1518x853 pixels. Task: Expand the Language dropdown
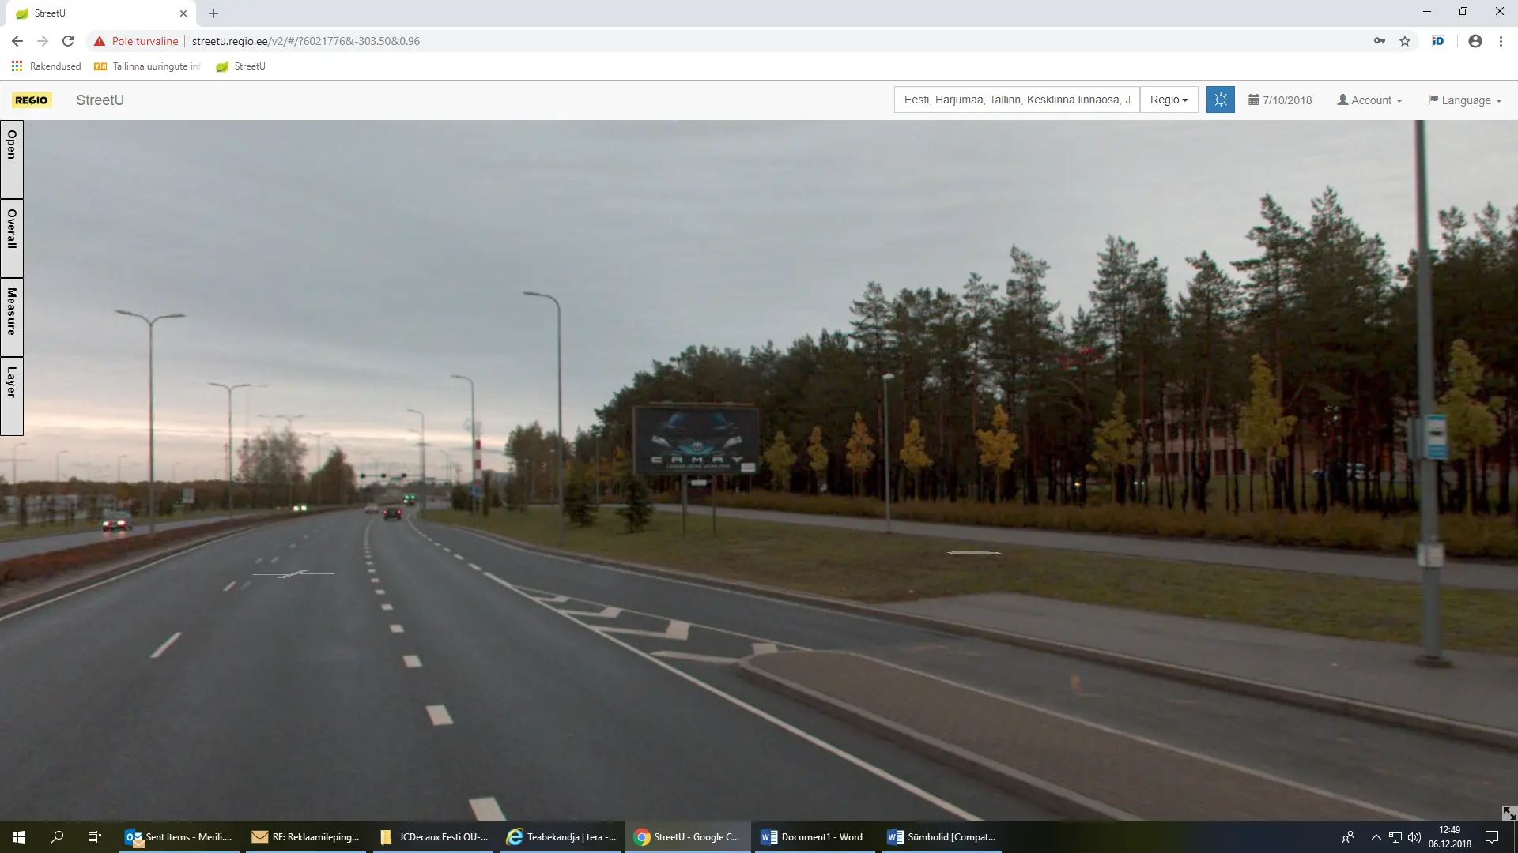click(1464, 100)
